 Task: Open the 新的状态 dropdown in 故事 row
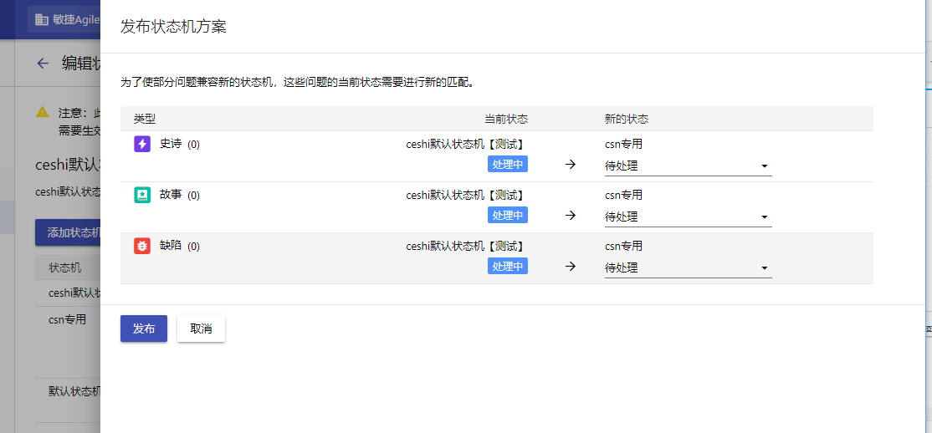(x=689, y=216)
